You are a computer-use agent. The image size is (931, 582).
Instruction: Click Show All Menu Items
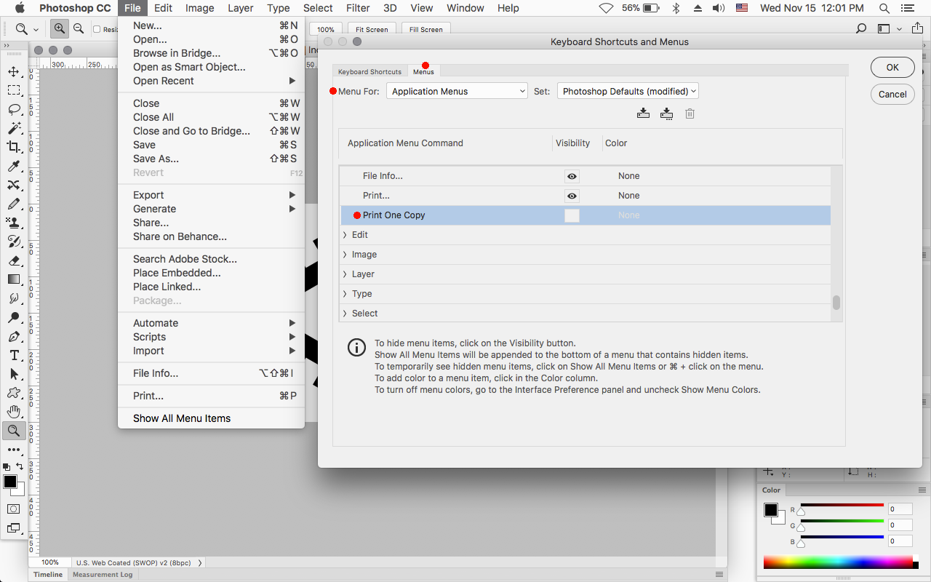211,418
